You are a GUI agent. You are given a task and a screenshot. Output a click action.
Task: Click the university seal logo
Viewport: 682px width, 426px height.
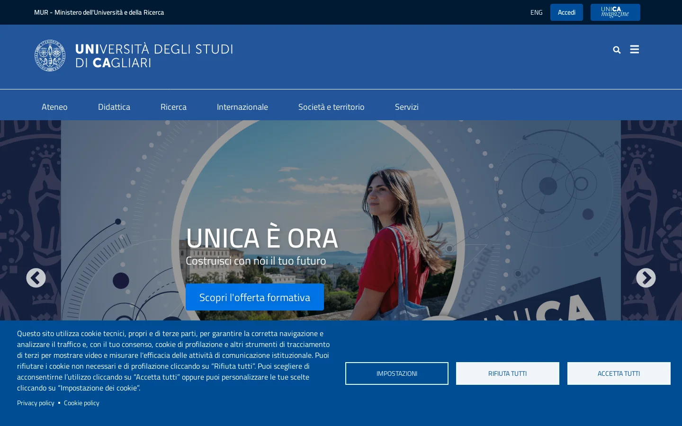(x=50, y=55)
